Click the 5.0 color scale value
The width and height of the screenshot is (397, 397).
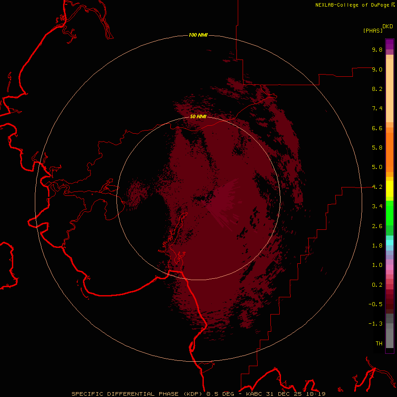377,167
